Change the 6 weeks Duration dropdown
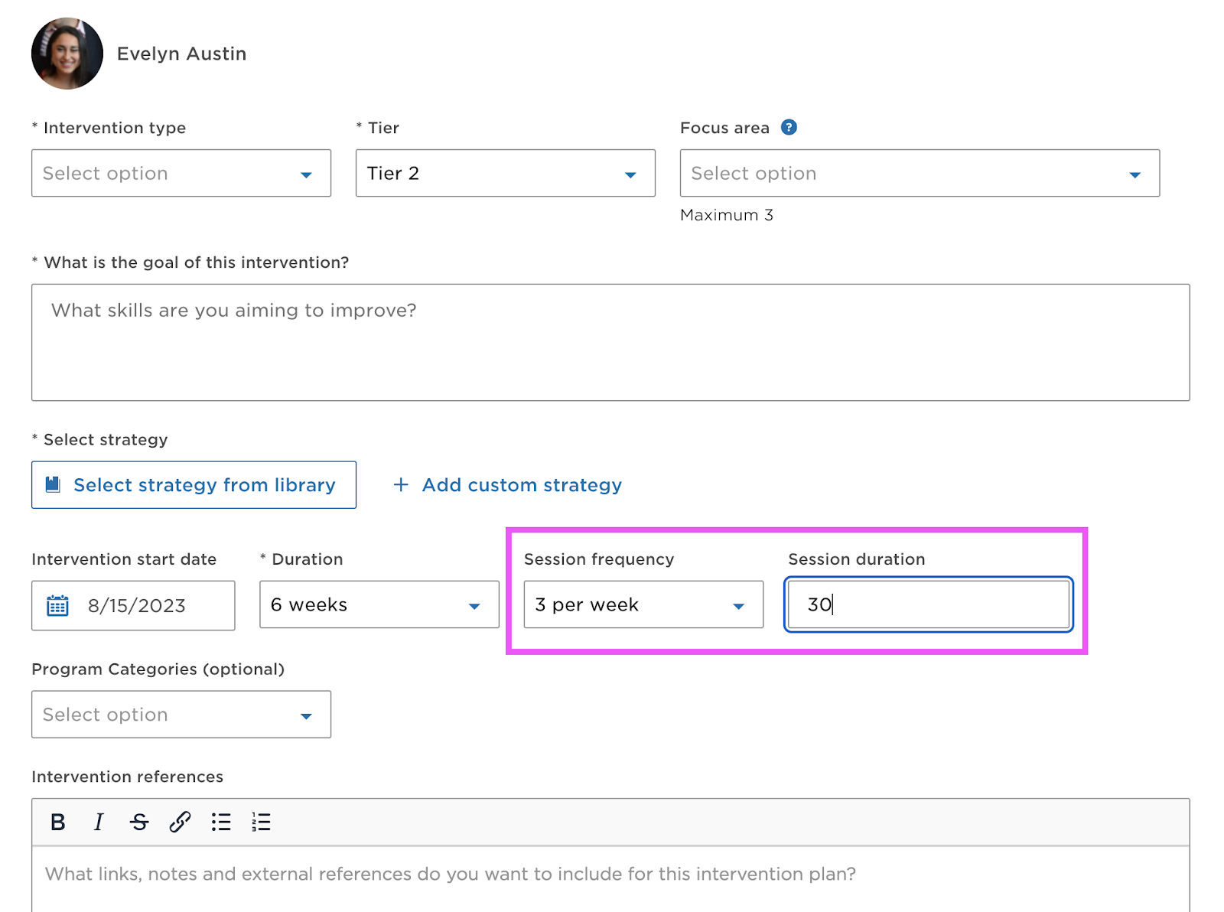 [379, 605]
